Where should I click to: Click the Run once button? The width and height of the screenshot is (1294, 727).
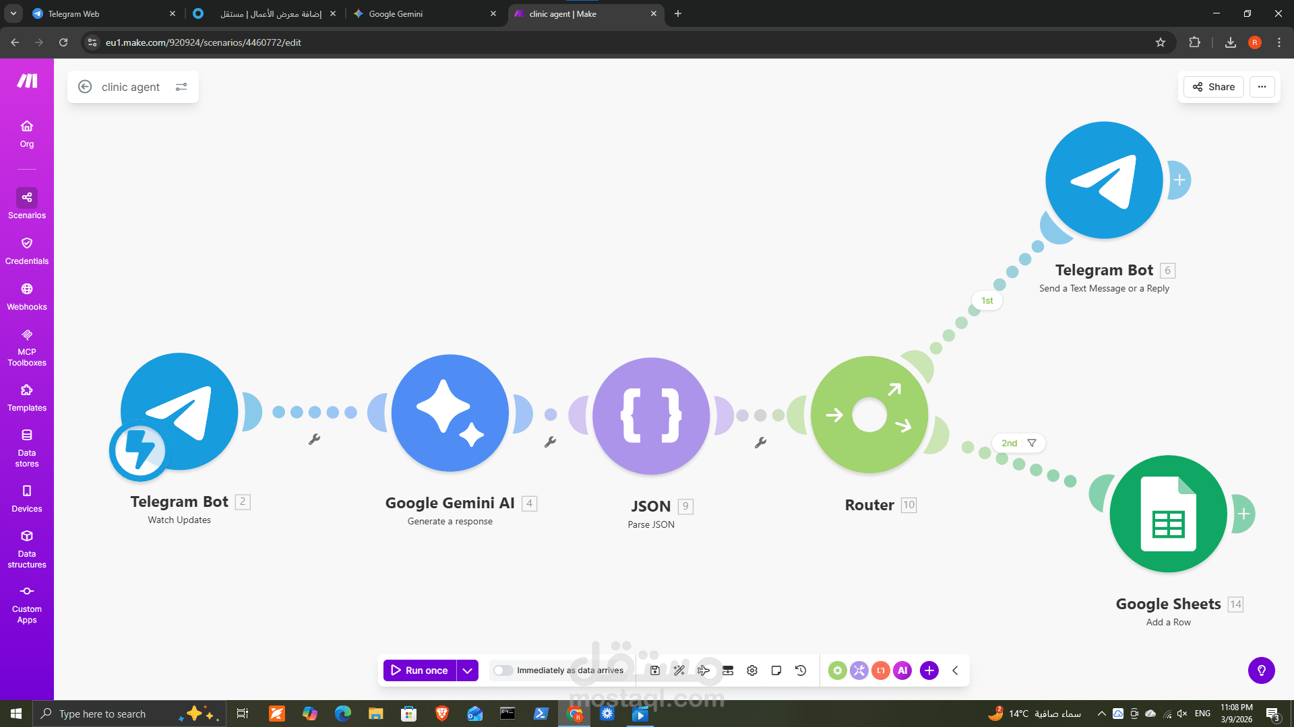419,670
